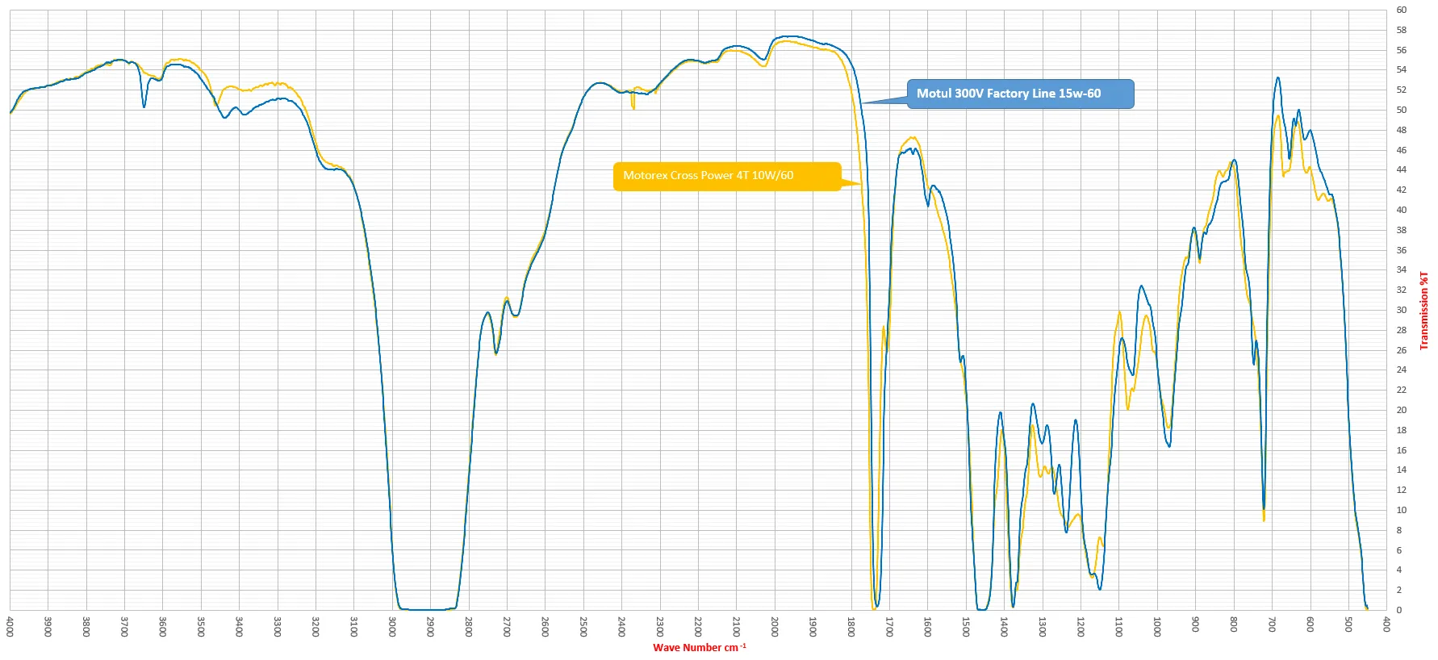Select the 1700 wave number tick label
1438x660 pixels.
coord(889,627)
